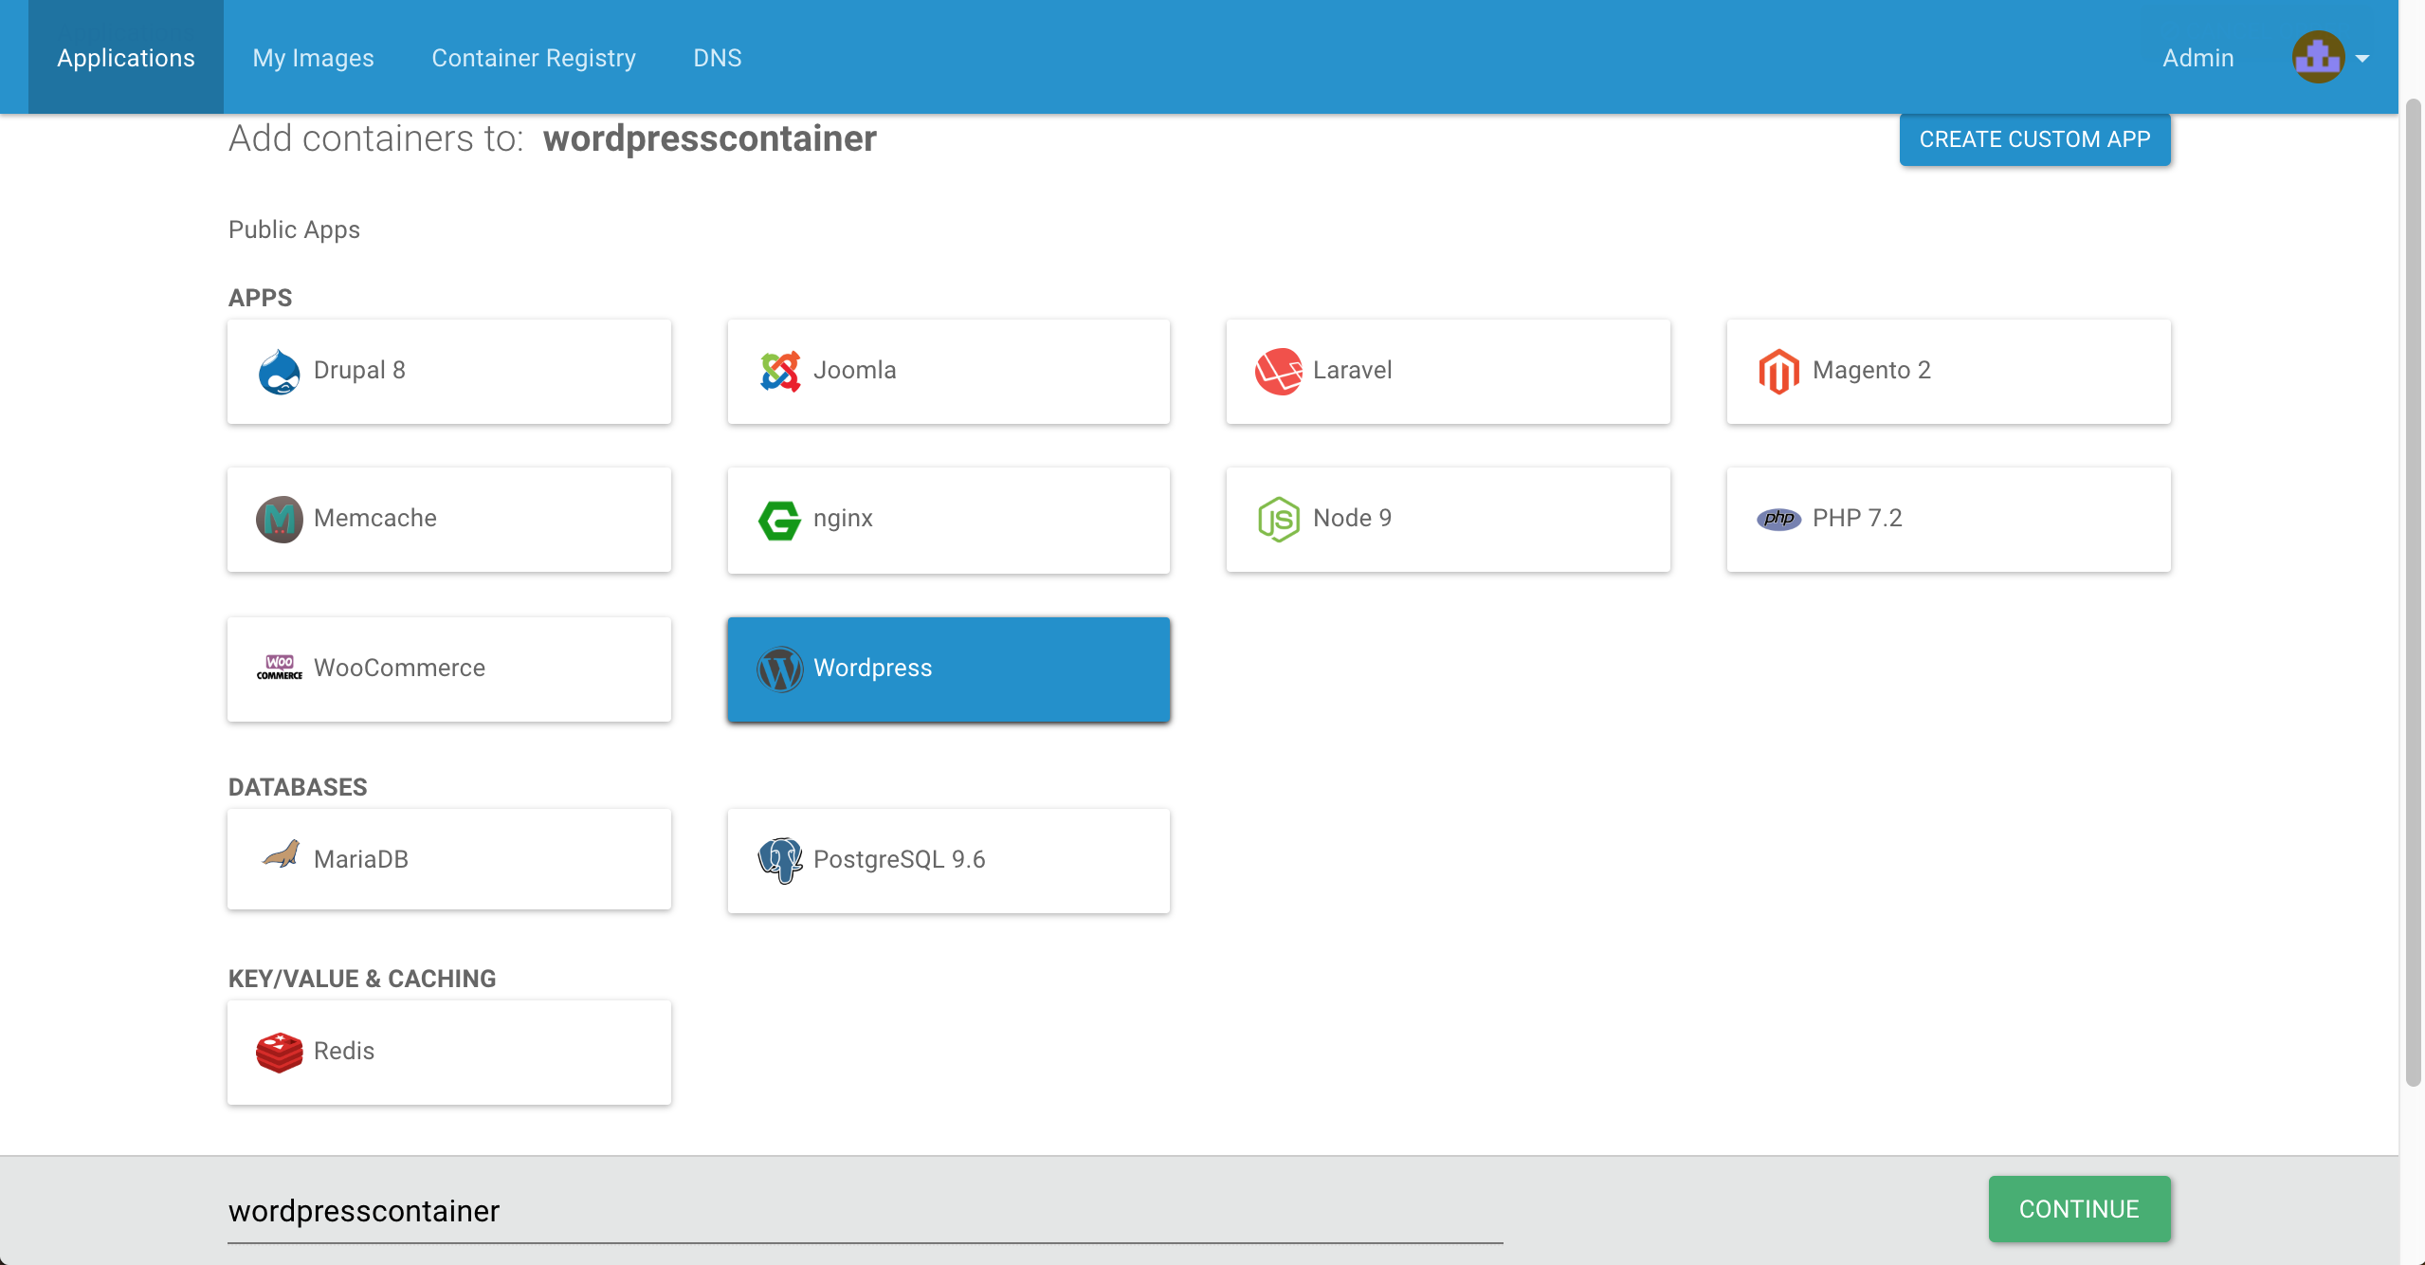This screenshot has height=1265, width=2425.
Task: Click the wordpresscontainer title text
Action: point(709,138)
